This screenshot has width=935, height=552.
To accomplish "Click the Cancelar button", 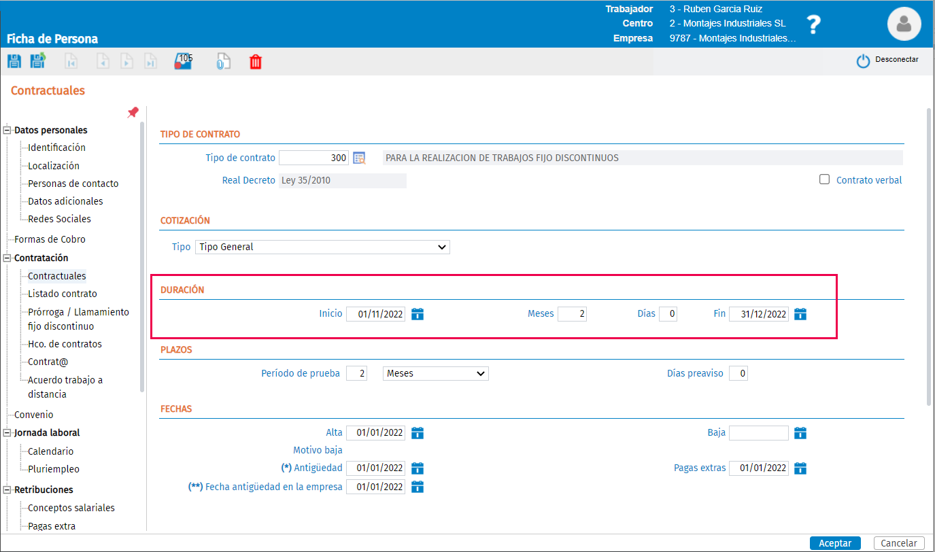I will [x=899, y=543].
